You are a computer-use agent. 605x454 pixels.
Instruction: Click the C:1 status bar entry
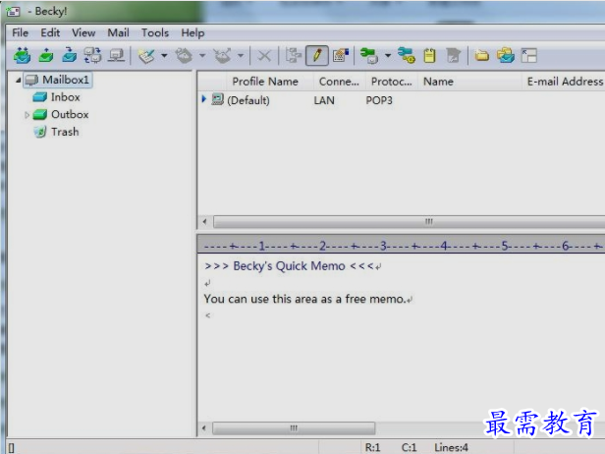tap(409, 447)
